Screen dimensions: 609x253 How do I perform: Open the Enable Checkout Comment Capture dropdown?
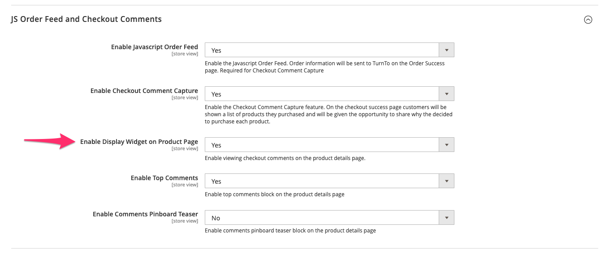[x=321, y=94]
